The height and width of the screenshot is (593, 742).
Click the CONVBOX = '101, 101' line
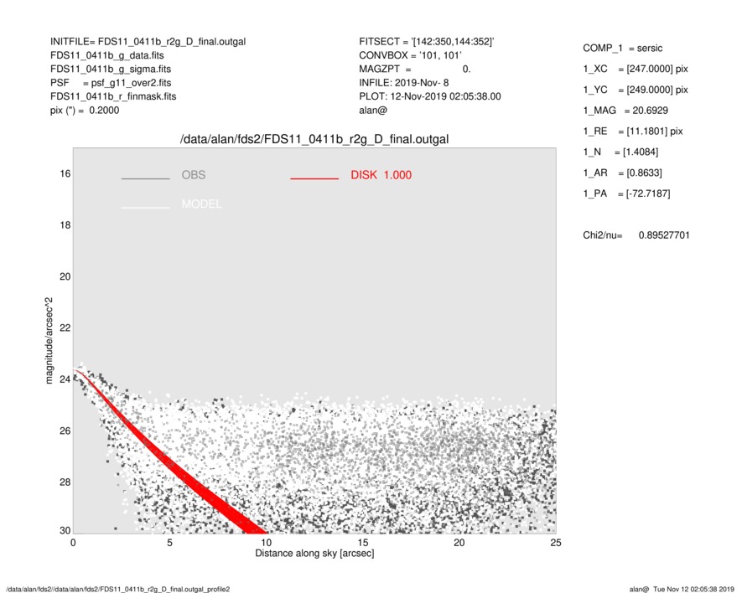410,55
